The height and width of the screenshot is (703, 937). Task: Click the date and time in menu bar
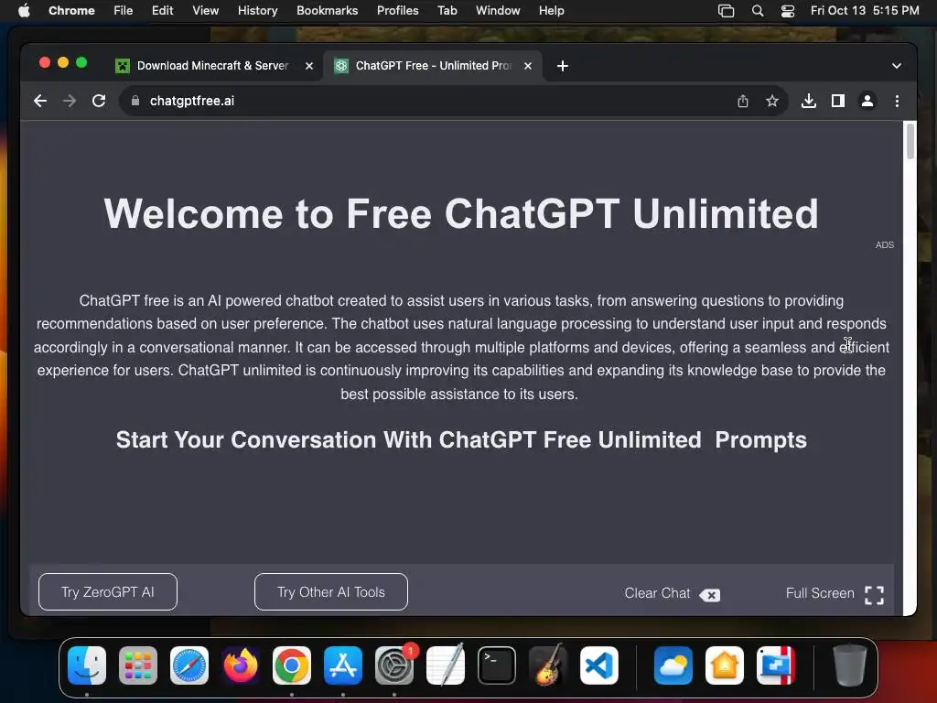point(865,11)
